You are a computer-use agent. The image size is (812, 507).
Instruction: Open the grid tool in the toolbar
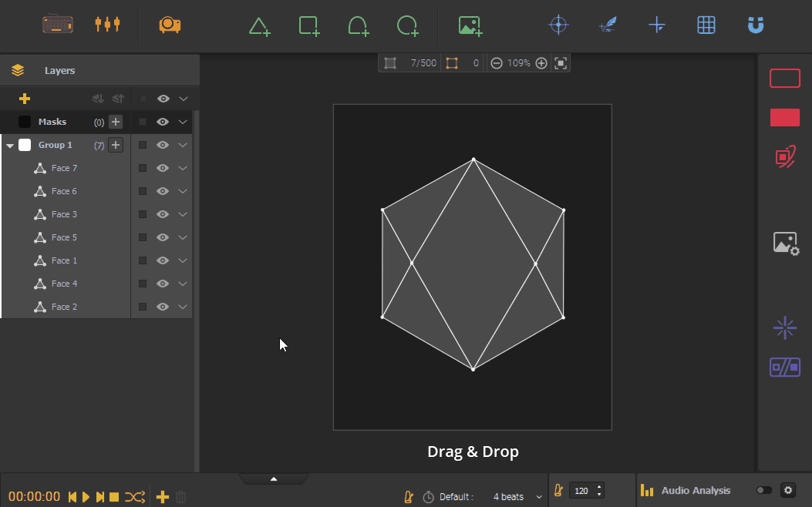click(706, 25)
